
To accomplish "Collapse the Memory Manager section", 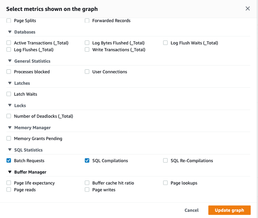I will pos(10,128).
